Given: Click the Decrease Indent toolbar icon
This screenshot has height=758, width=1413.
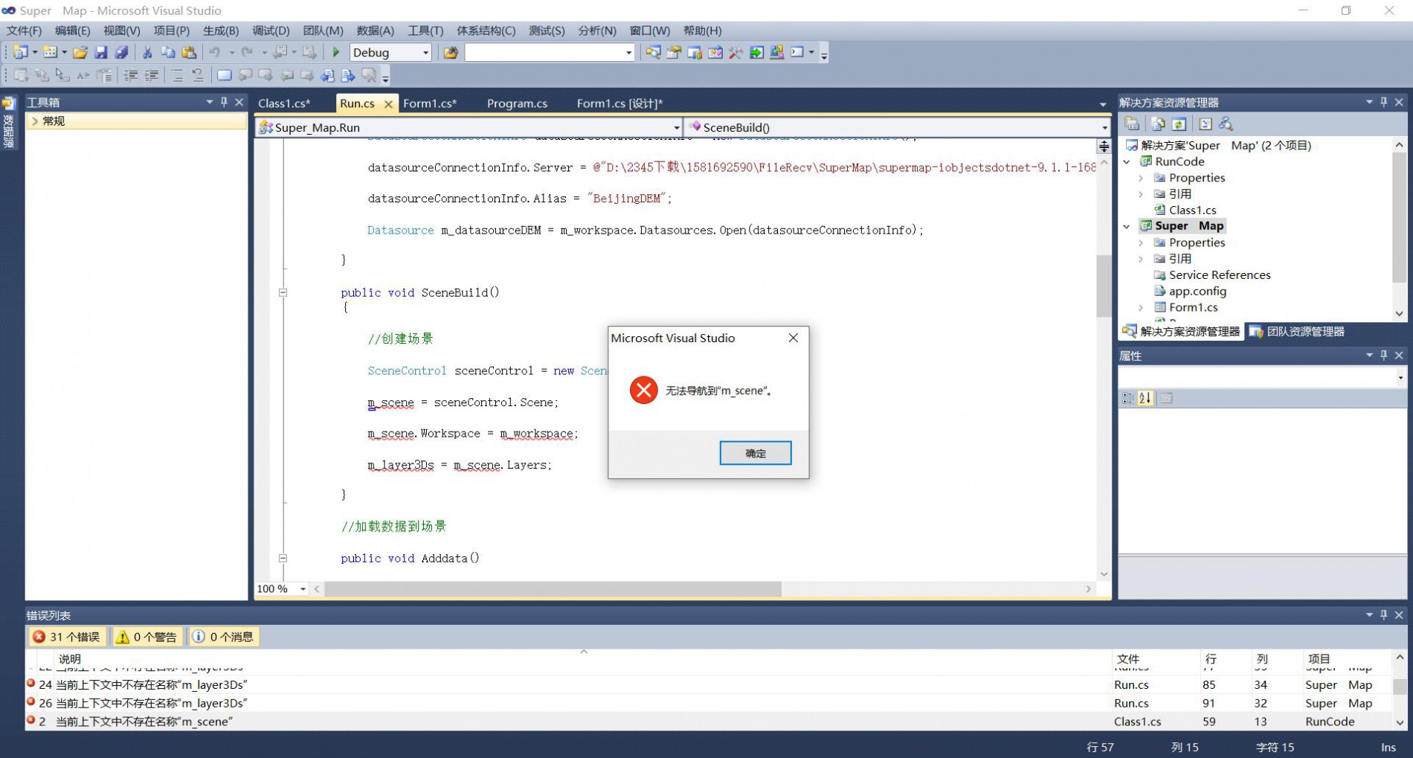Looking at the screenshot, I should click(x=131, y=75).
